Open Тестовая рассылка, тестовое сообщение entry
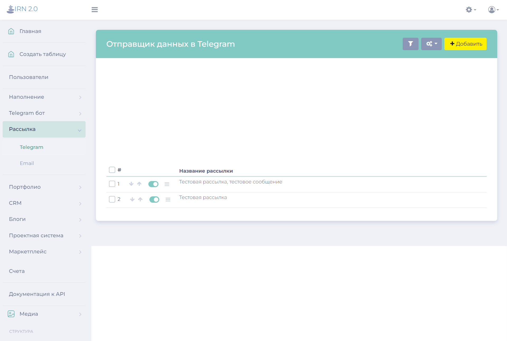Screen dimensions: 507x341 [x=231, y=182]
